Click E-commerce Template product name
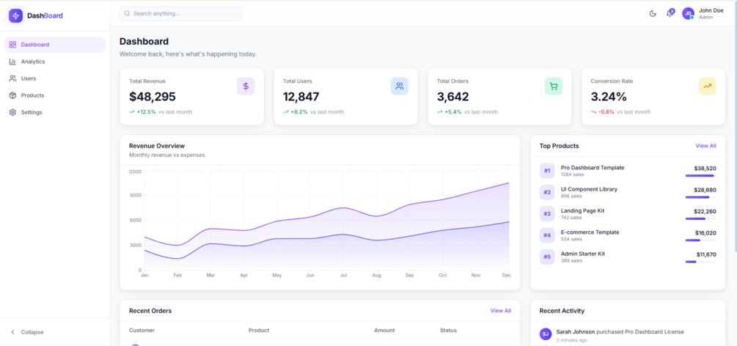The image size is (737, 346). [x=590, y=232]
